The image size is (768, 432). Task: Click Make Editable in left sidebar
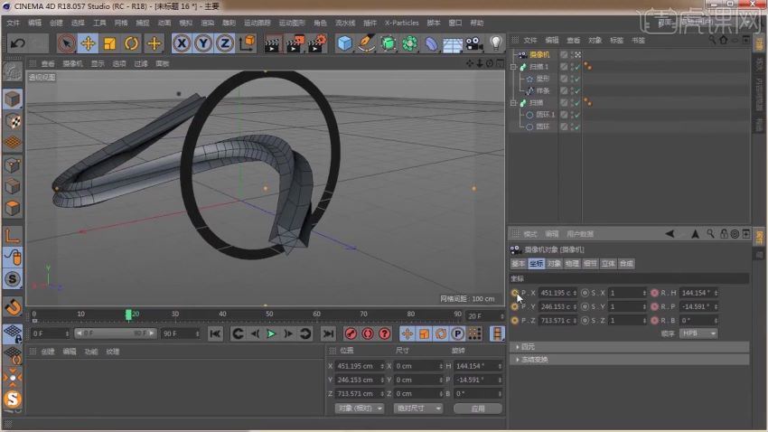(13, 72)
